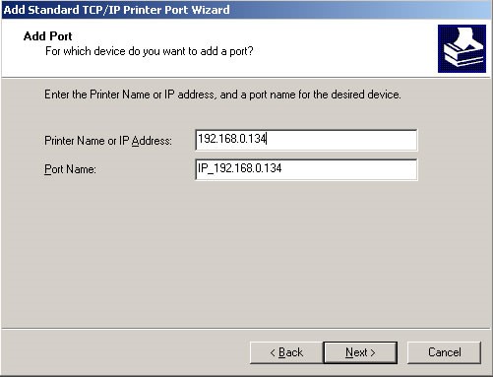Viewport: 493px width, 377px height.
Task: Click the empty space right of the IP address text
Action: coord(341,140)
